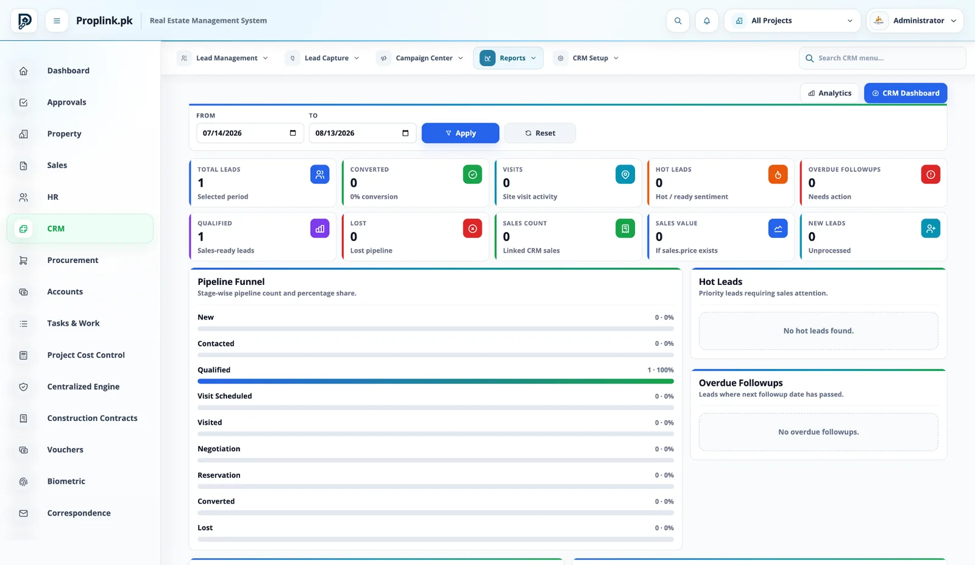This screenshot has width=975, height=565.
Task: Open the Administrator user dropdown
Action: point(915,21)
